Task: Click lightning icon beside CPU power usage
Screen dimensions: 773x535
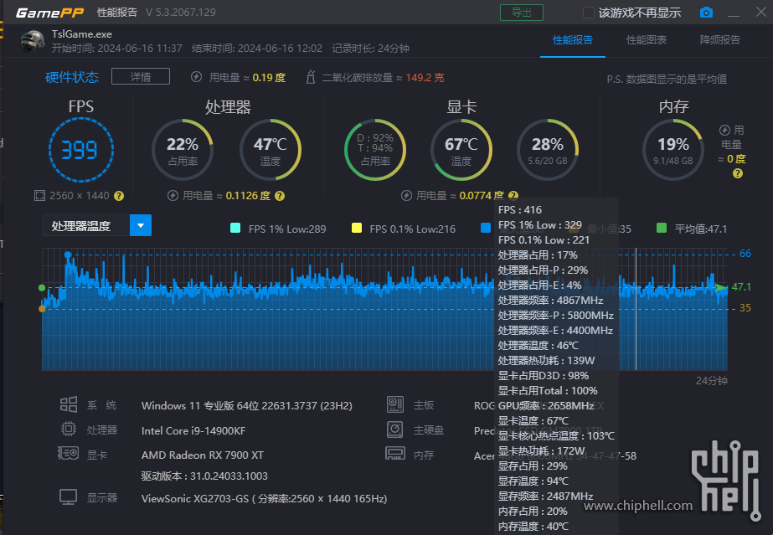Action: [x=173, y=196]
